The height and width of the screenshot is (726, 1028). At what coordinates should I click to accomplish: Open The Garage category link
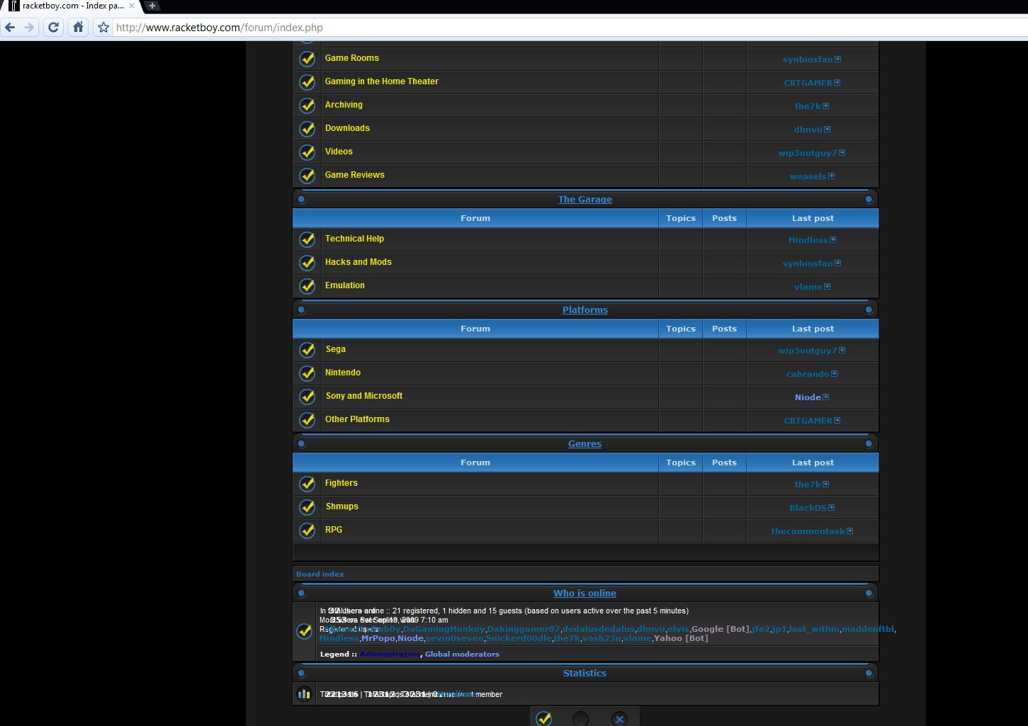point(584,200)
